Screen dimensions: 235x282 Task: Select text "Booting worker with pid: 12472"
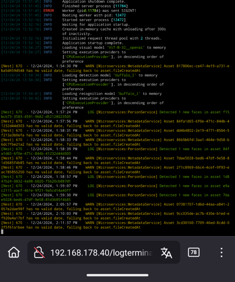point(94,15)
